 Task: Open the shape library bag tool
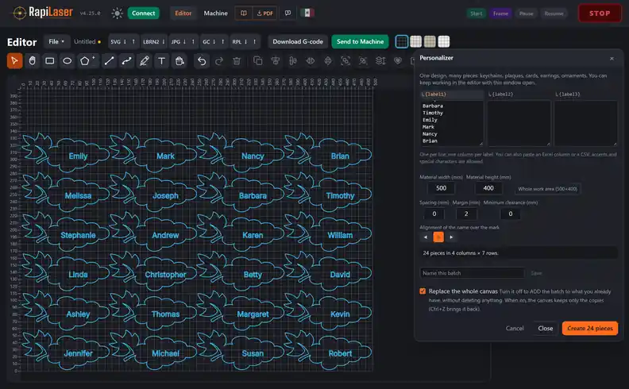179,61
